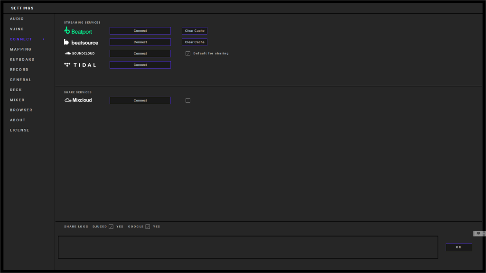Connect the TIDAL account

click(x=140, y=65)
